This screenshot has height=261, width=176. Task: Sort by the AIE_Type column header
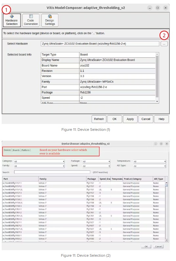pos(159,179)
